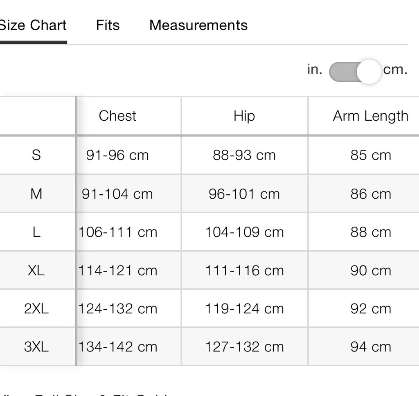Select the Hip column header

[x=244, y=116]
